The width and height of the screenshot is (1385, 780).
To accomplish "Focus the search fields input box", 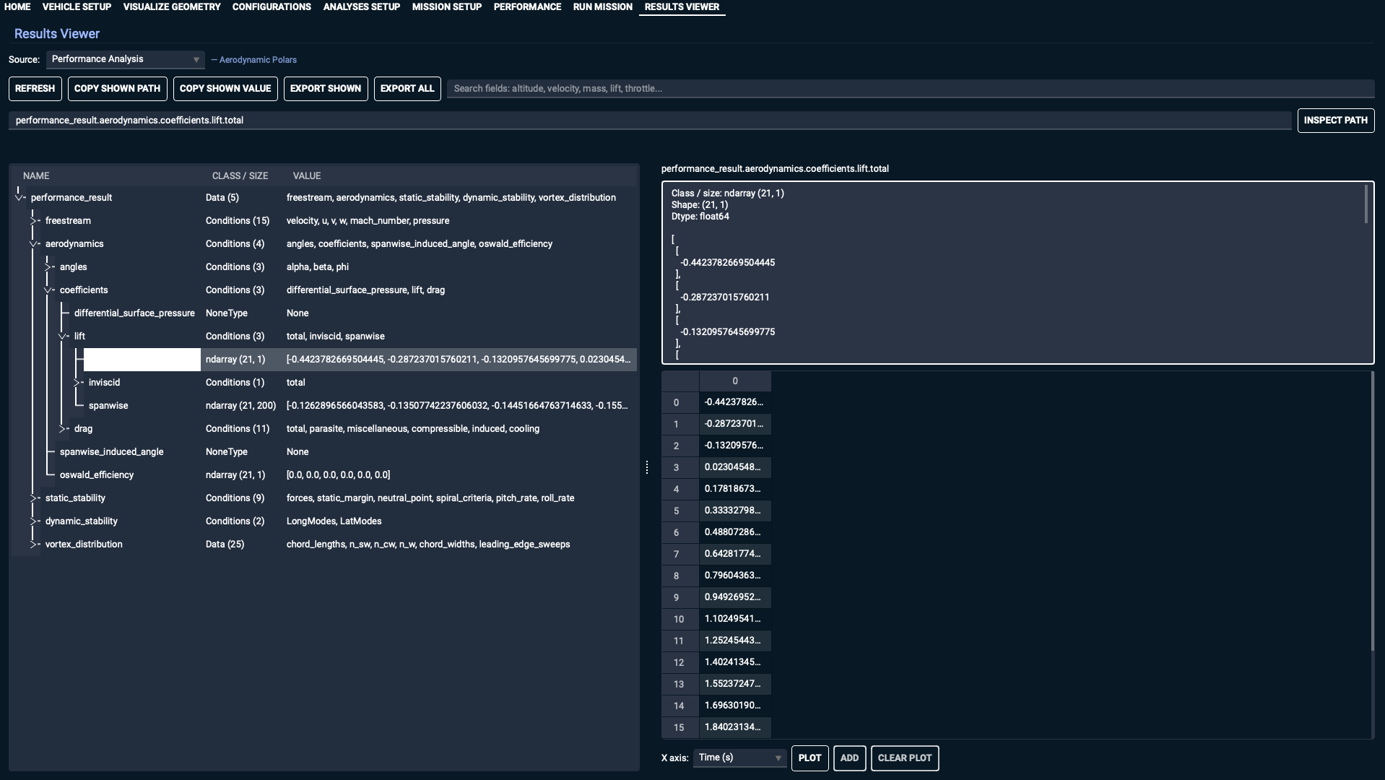I will point(910,89).
